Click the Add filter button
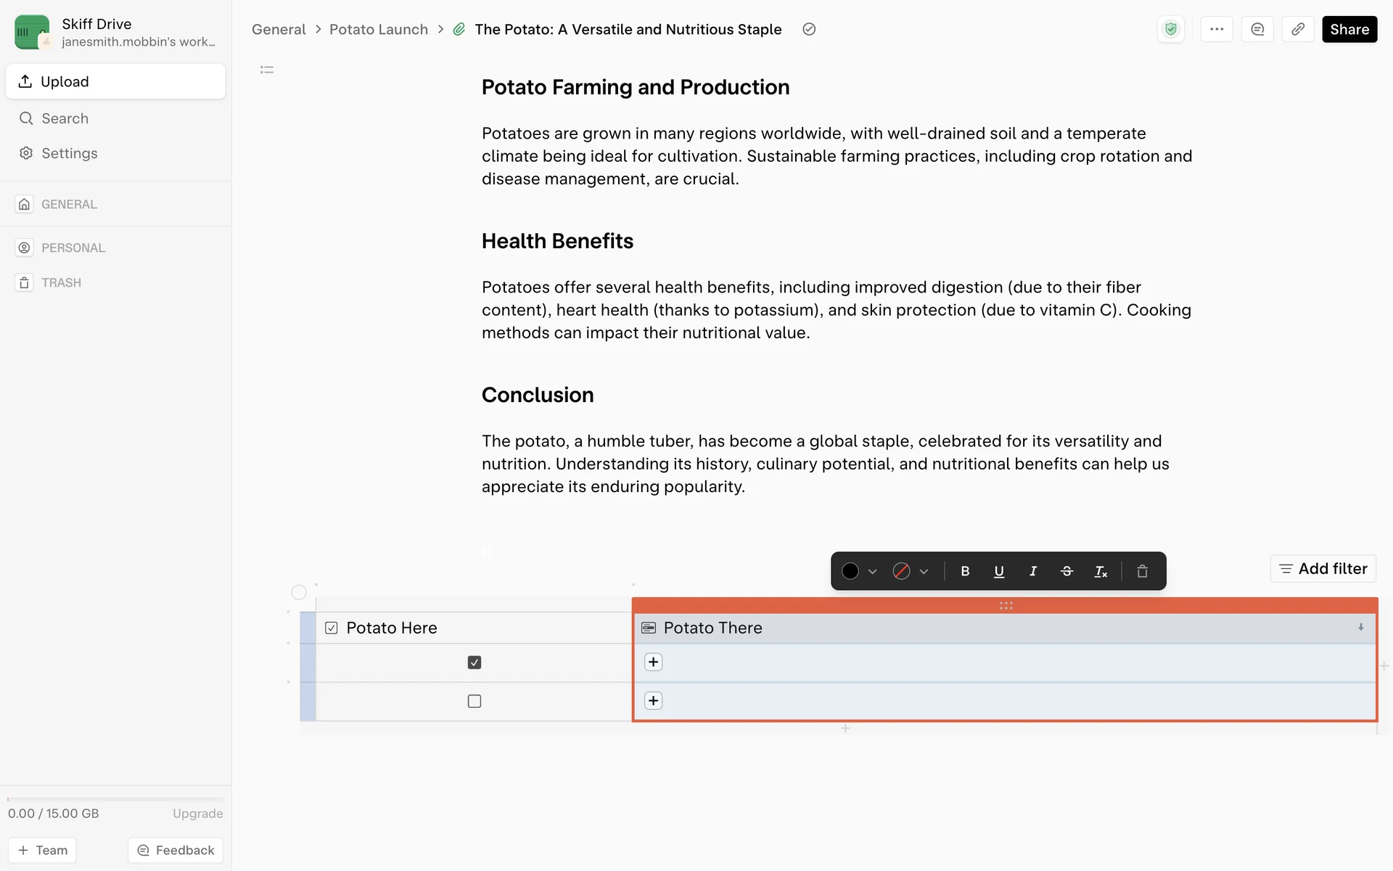Screen dimensions: 1393x871 pos(1323,568)
